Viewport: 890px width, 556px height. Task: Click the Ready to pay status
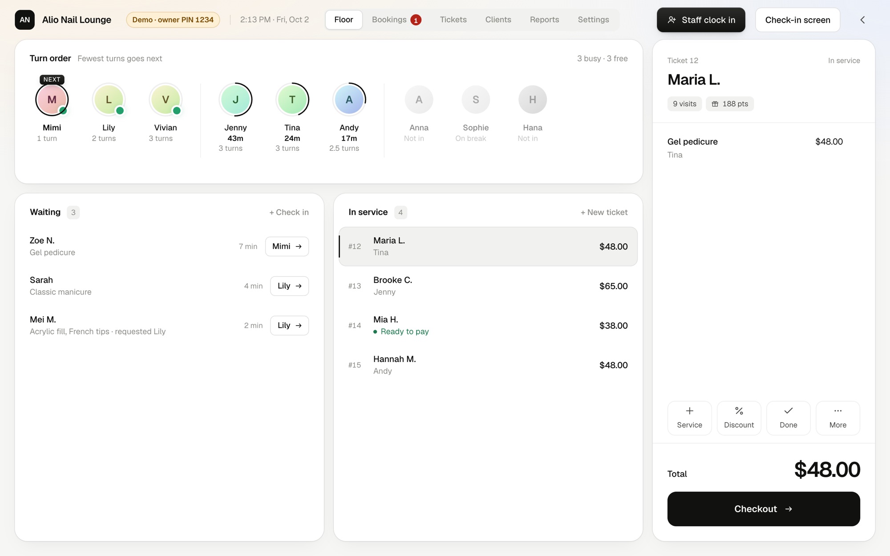(401, 331)
